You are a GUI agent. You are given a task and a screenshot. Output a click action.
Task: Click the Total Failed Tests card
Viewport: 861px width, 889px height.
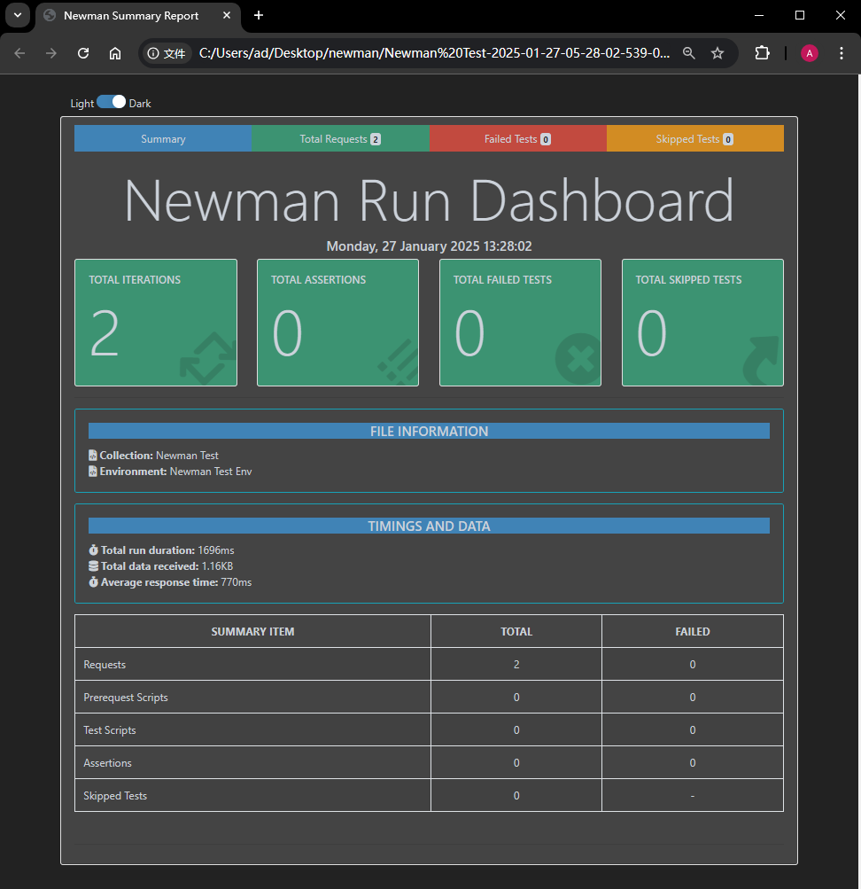521,323
